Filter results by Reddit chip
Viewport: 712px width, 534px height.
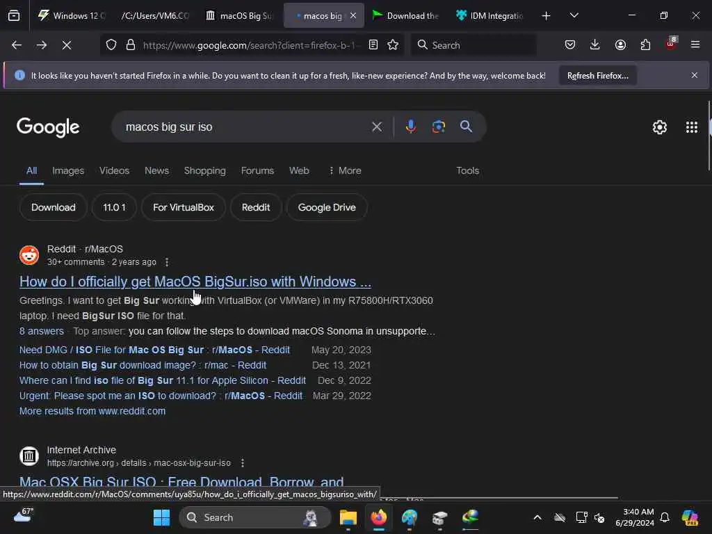coord(256,207)
